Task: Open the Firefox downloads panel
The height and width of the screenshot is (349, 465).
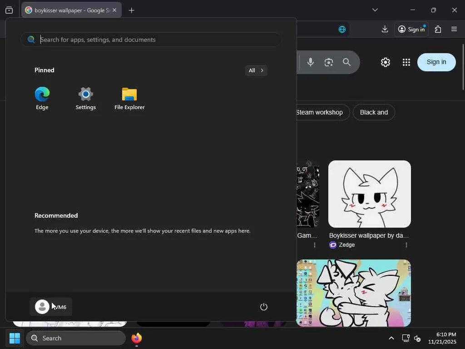Action: coord(385,29)
